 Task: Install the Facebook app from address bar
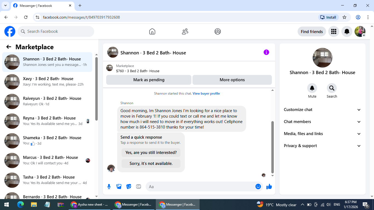pos(328,17)
